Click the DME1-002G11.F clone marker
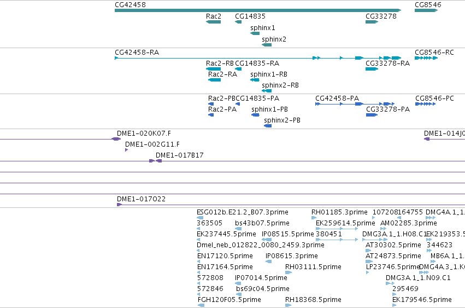 click(x=127, y=150)
